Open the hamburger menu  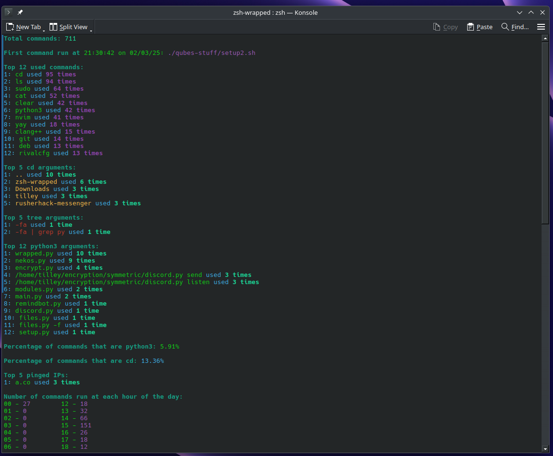point(541,27)
